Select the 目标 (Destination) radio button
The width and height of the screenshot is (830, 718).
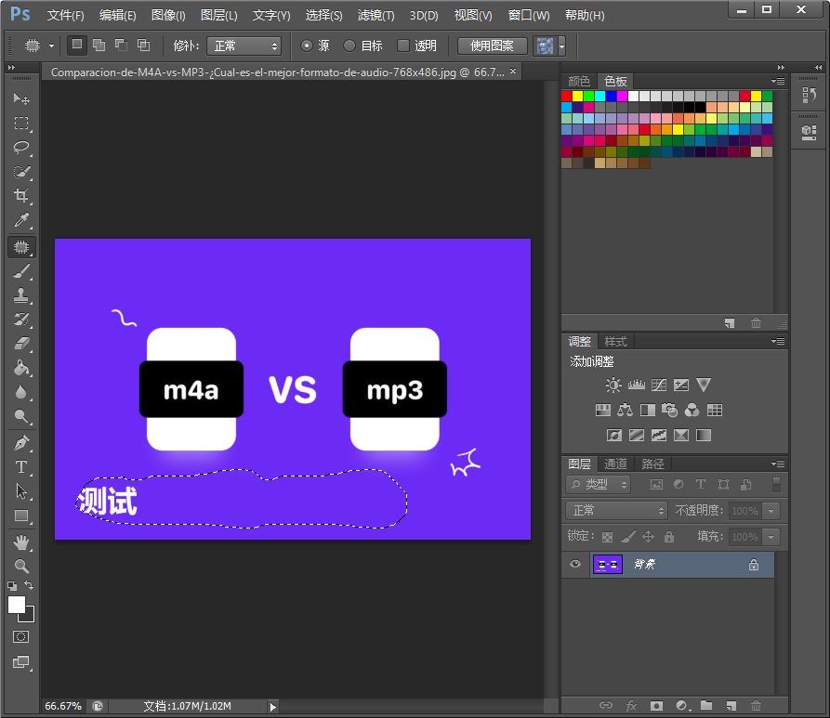349,46
